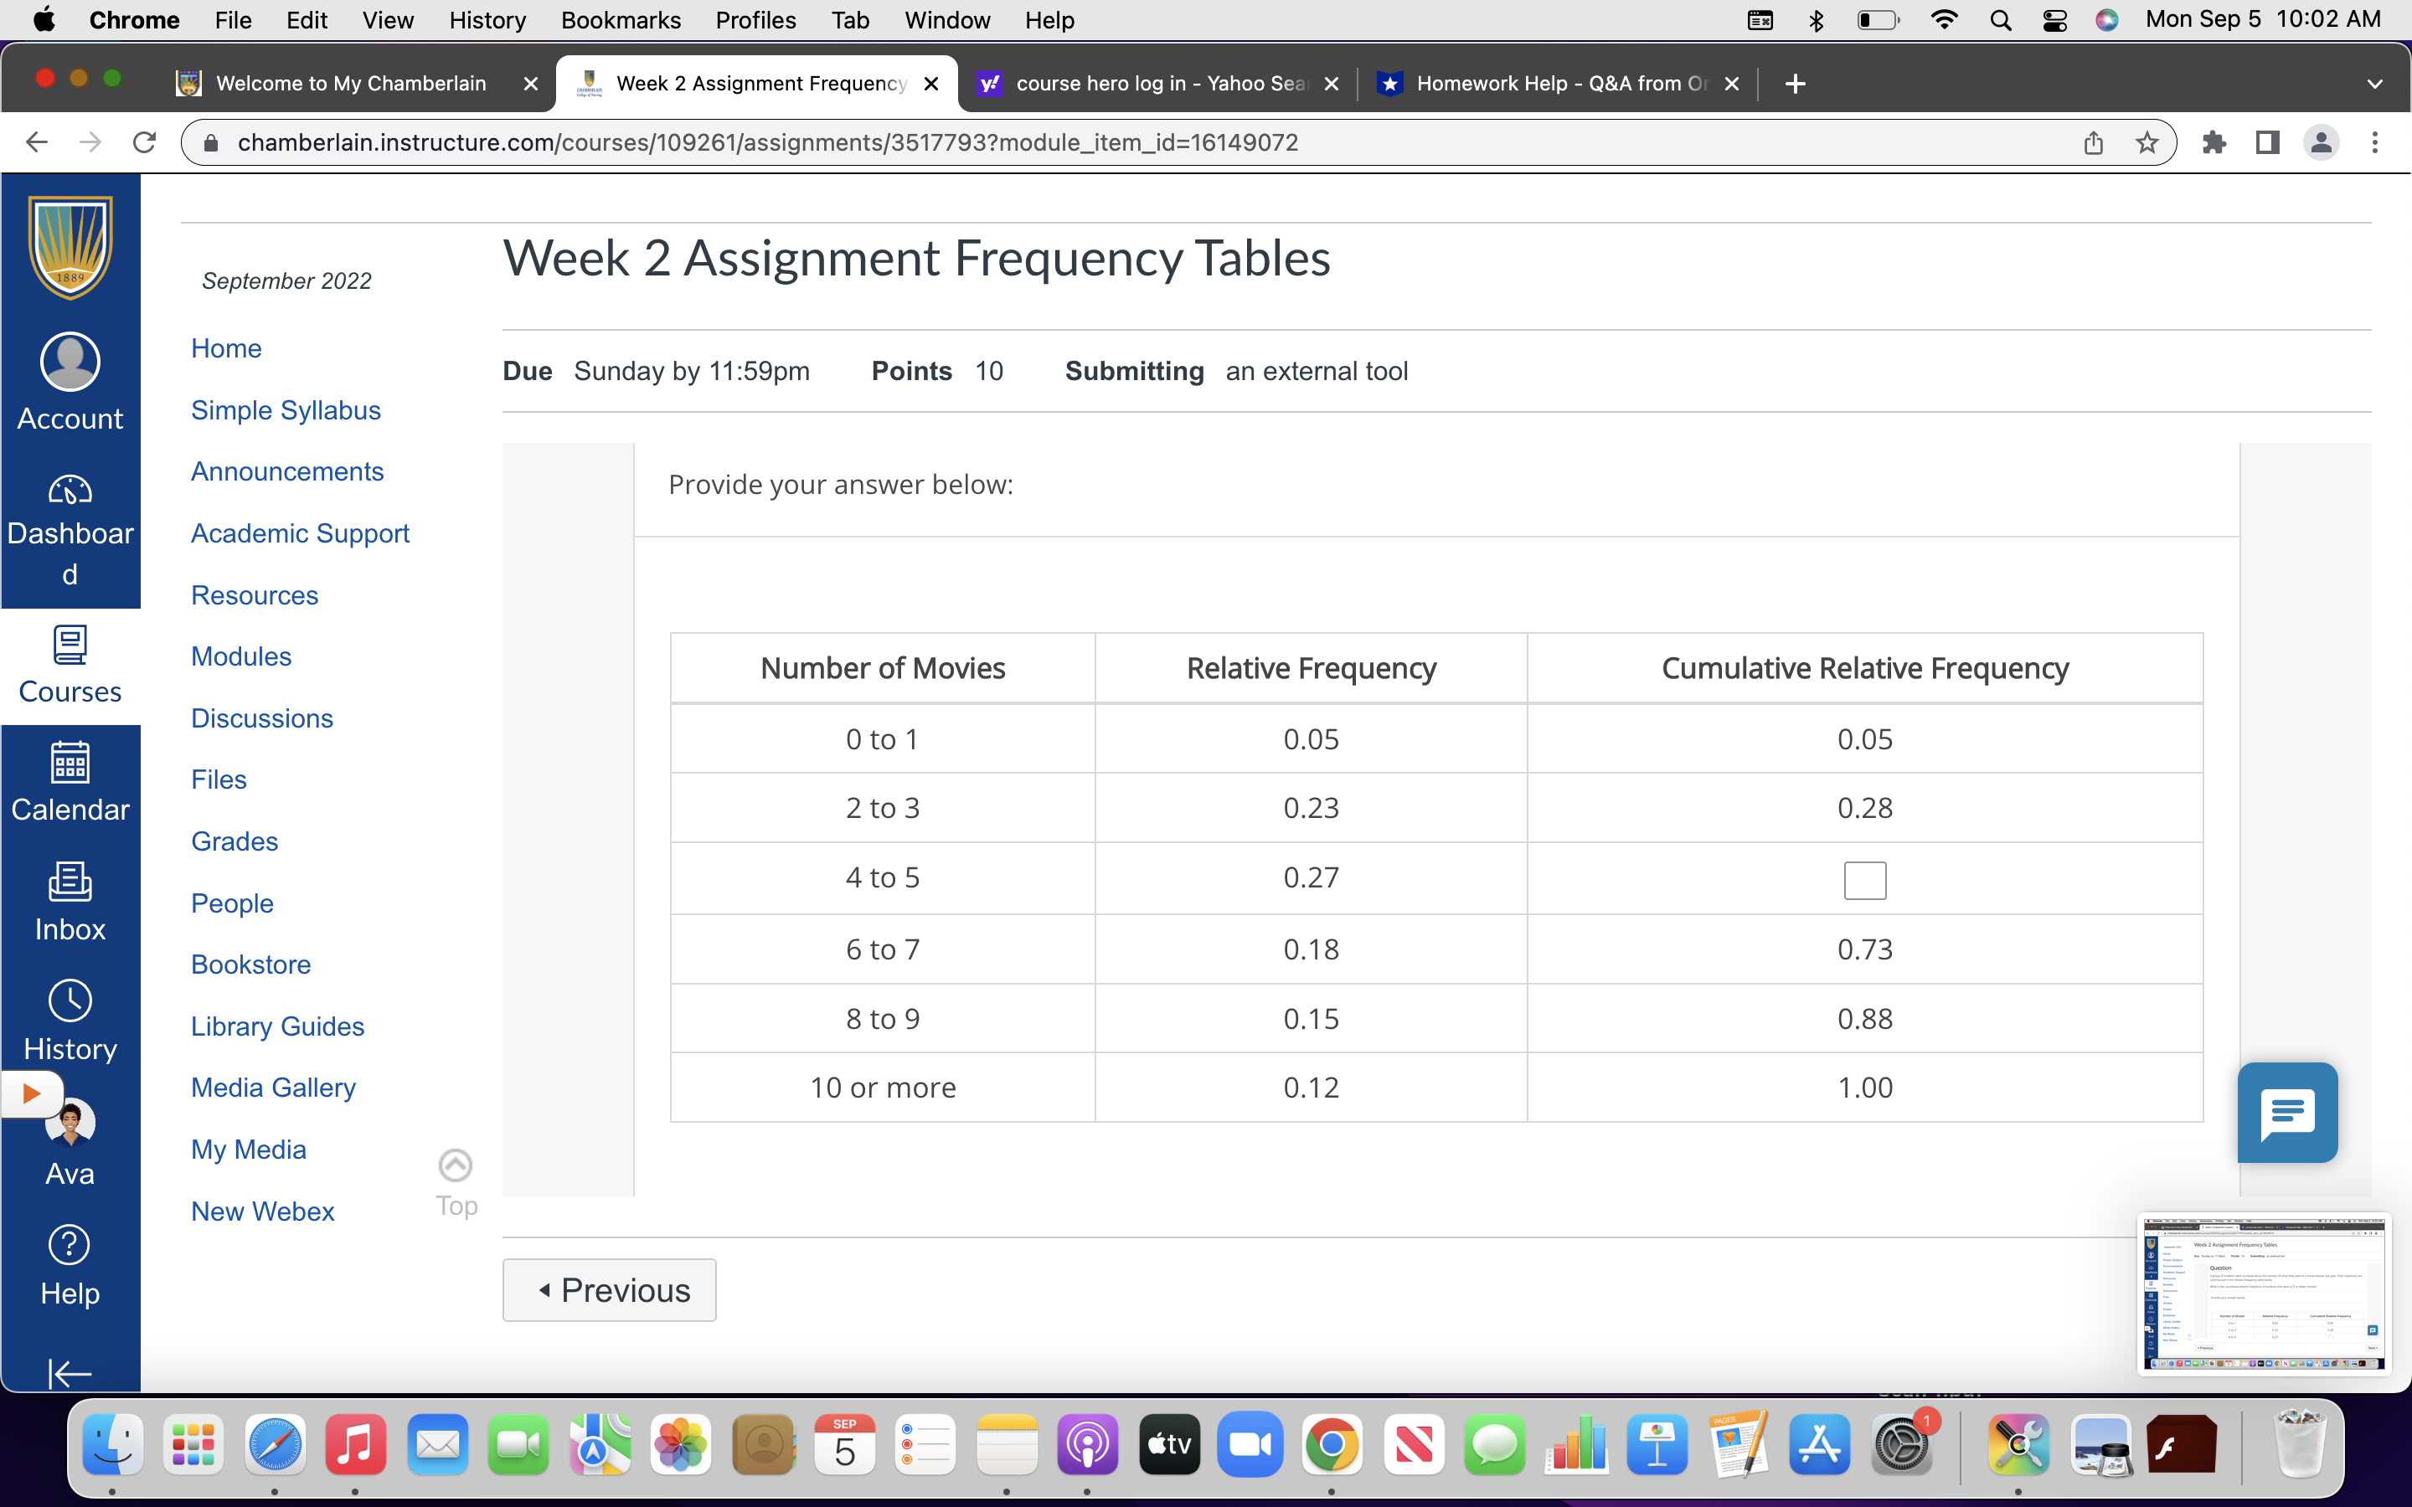This screenshot has width=2412, height=1507.
Task: Switch to Welcome to My Chamberlain tab
Action: tap(351, 84)
